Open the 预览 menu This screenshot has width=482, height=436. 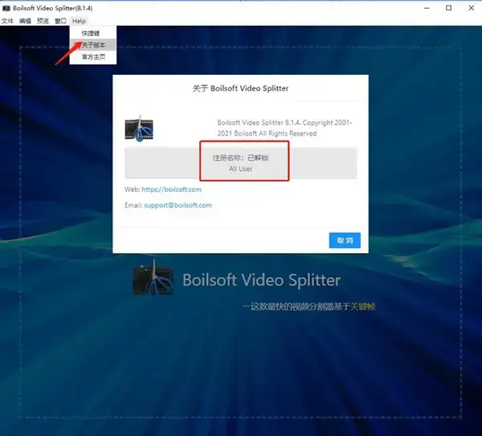point(43,21)
